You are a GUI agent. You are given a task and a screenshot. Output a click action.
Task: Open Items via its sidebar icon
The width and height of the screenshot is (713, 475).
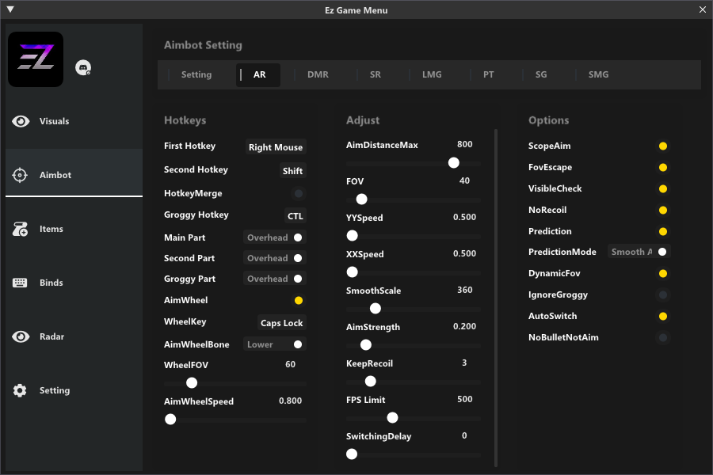pyautogui.click(x=20, y=229)
